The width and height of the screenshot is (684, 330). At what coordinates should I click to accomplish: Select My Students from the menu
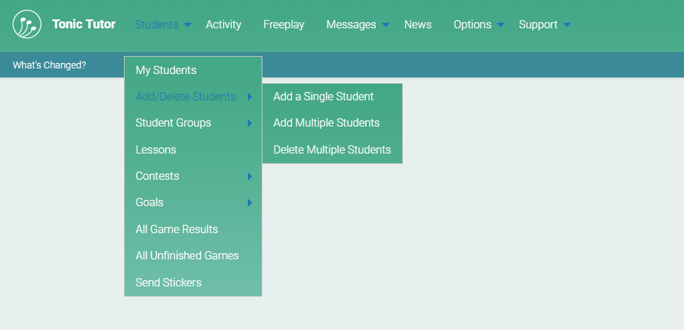(166, 71)
